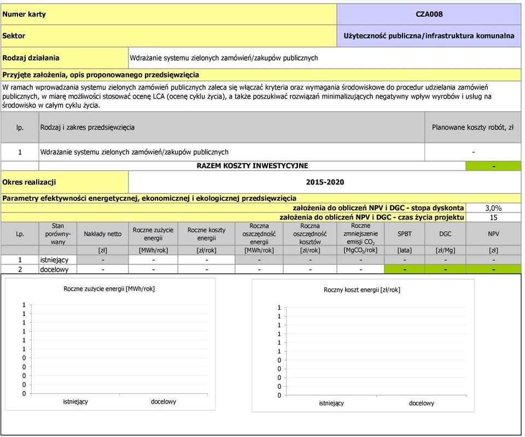Click the 3,0% discount rate value
Image resolution: width=525 pixels, height=437 pixels.
tap(493, 208)
